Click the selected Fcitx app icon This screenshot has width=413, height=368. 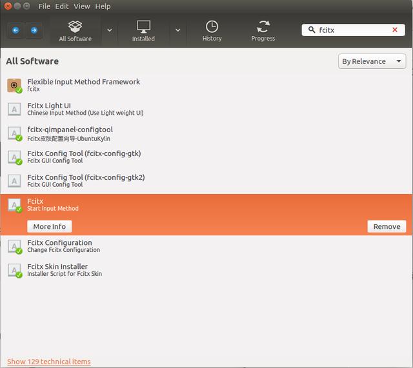[14, 205]
